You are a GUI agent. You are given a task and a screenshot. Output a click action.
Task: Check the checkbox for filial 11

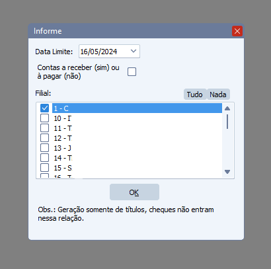click(44, 128)
